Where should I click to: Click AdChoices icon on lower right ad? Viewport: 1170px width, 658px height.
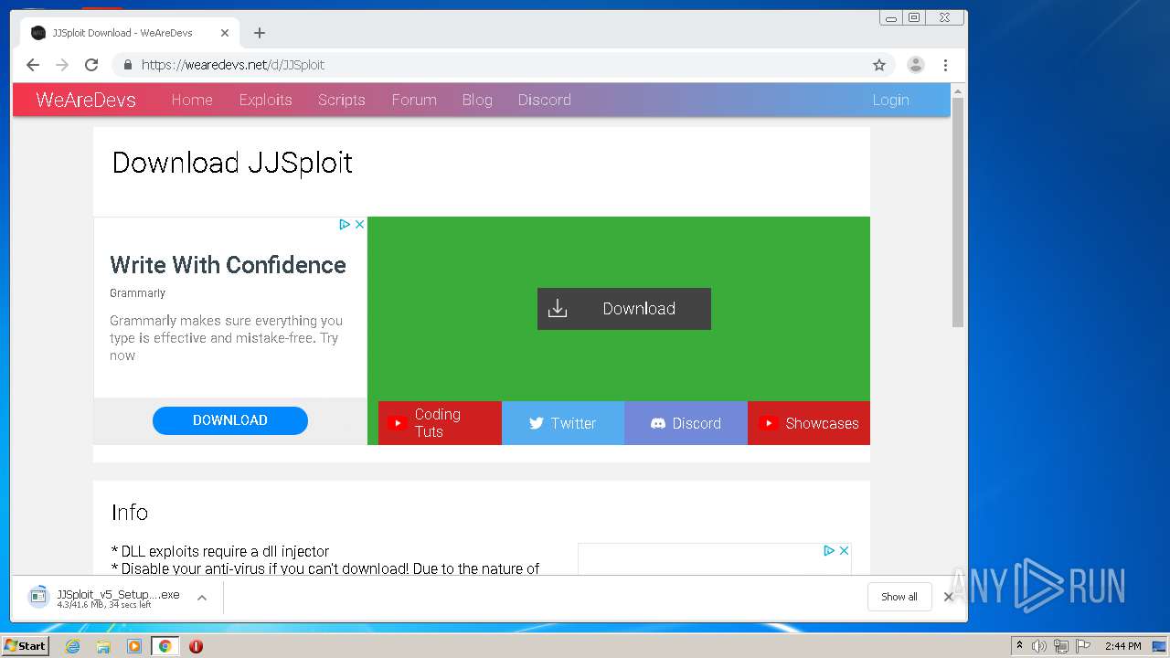tap(829, 550)
